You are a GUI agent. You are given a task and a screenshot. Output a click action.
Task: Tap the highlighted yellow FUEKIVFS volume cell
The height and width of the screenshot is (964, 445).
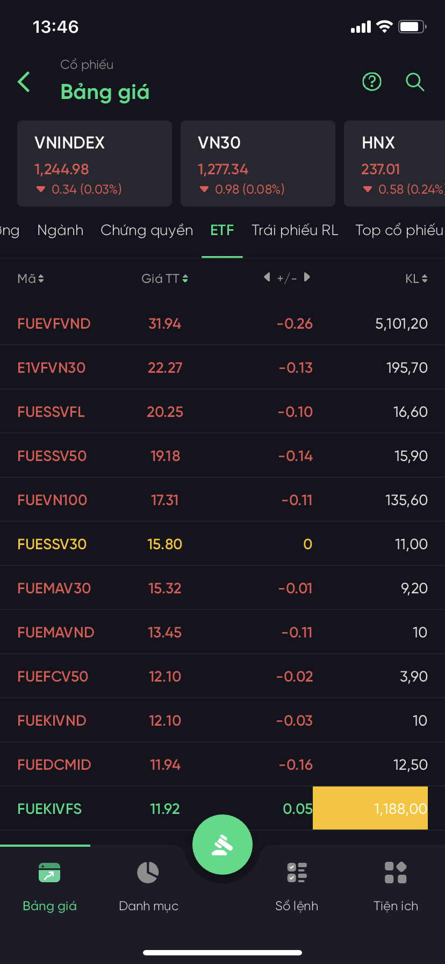[x=370, y=808]
